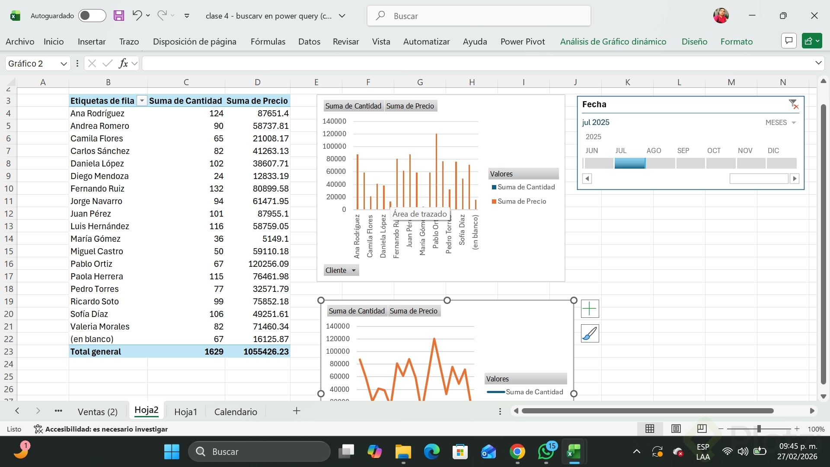Click the Save icon in title bar
The height and width of the screenshot is (467, 830).
119,16
